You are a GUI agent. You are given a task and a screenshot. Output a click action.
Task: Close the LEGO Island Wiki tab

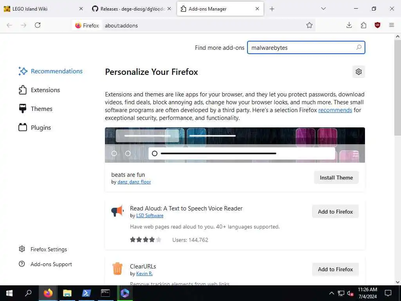81,9
